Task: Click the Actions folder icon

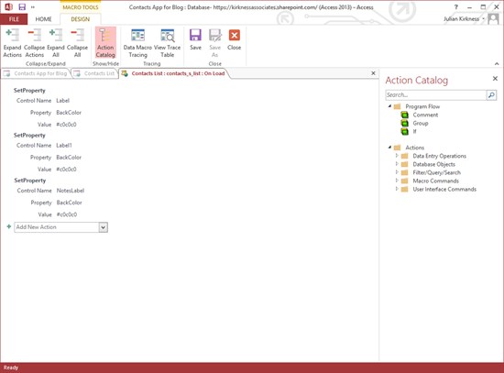Action: [398, 148]
